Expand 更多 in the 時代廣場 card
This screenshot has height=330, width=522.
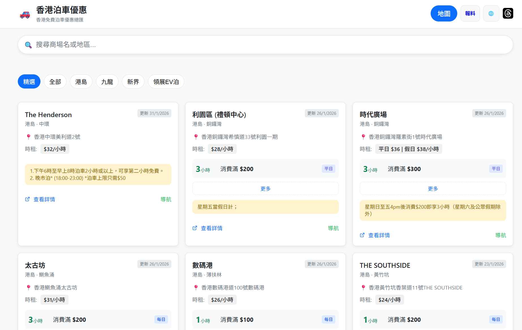click(433, 189)
